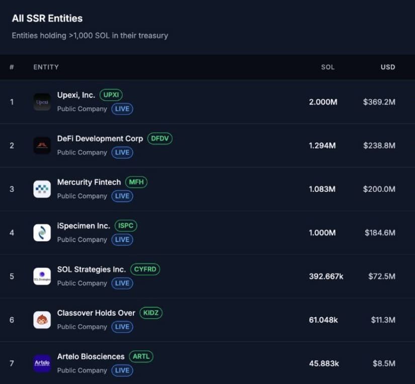Click the $200.0M USD value
415x384 pixels.
click(x=379, y=189)
